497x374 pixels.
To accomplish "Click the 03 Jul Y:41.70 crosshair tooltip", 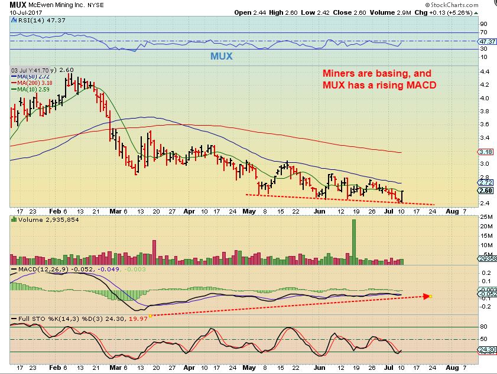I will 30,70.
